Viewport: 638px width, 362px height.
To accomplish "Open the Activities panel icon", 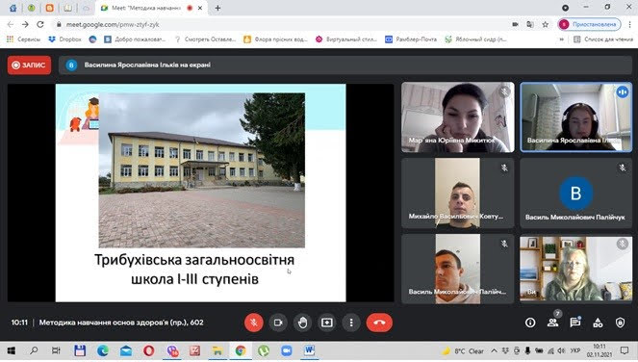I will pos(598,323).
